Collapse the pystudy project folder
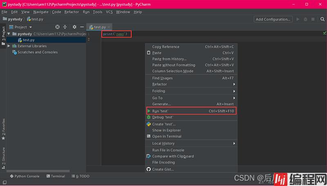The height and width of the screenshot is (186, 327). click(x=9, y=34)
